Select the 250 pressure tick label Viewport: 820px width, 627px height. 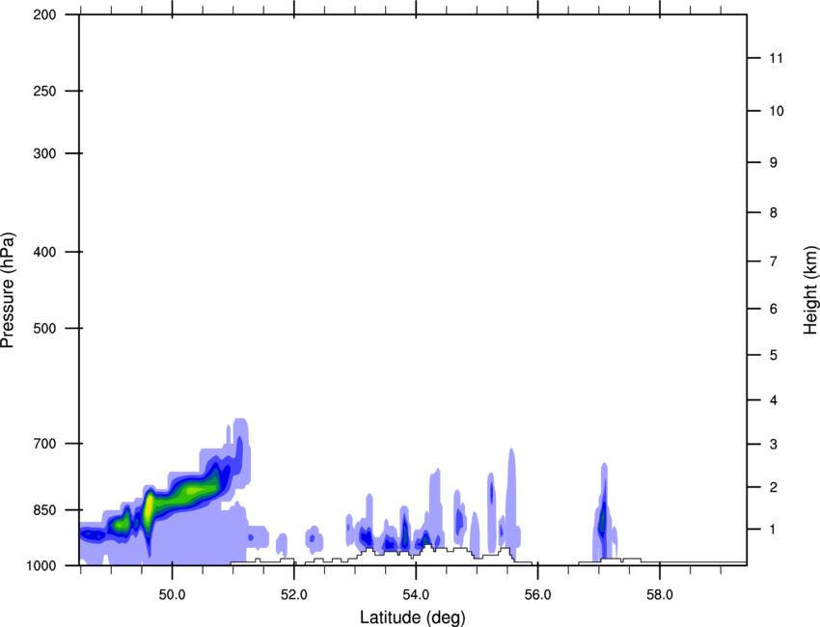pos(44,91)
